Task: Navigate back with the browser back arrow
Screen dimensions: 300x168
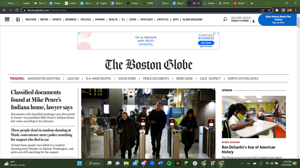Action: point(4,10)
